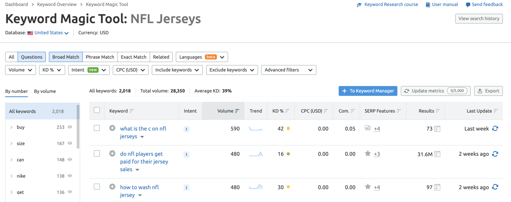Check the box for 'do nfl players get paid' row
The height and width of the screenshot is (202, 511).
tap(97, 154)
